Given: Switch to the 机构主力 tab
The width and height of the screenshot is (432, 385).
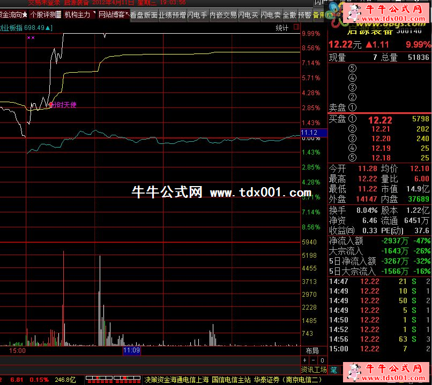Looking at the screenshot, I should (77, 15).
